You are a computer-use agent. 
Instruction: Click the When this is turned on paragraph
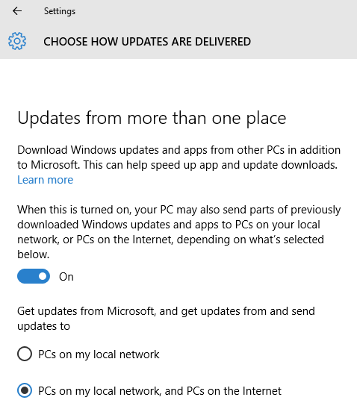tap(178, 232)
